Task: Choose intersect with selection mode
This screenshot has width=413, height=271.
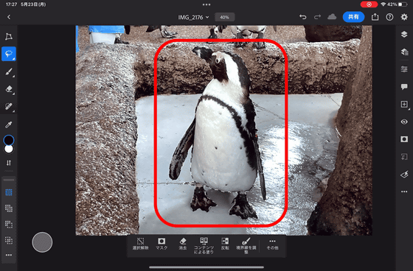Action: pyautogui.click(x=9, y=240)
